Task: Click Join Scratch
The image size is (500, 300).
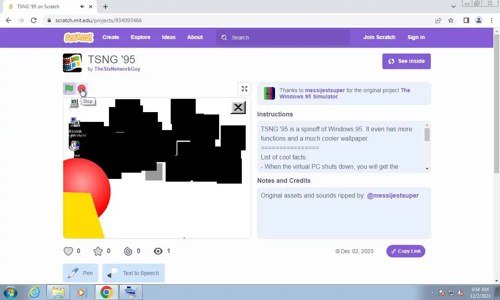Action: tap(379, 37)
